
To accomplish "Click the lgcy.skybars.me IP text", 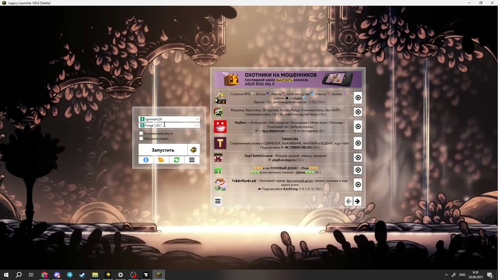I will 274,131.
